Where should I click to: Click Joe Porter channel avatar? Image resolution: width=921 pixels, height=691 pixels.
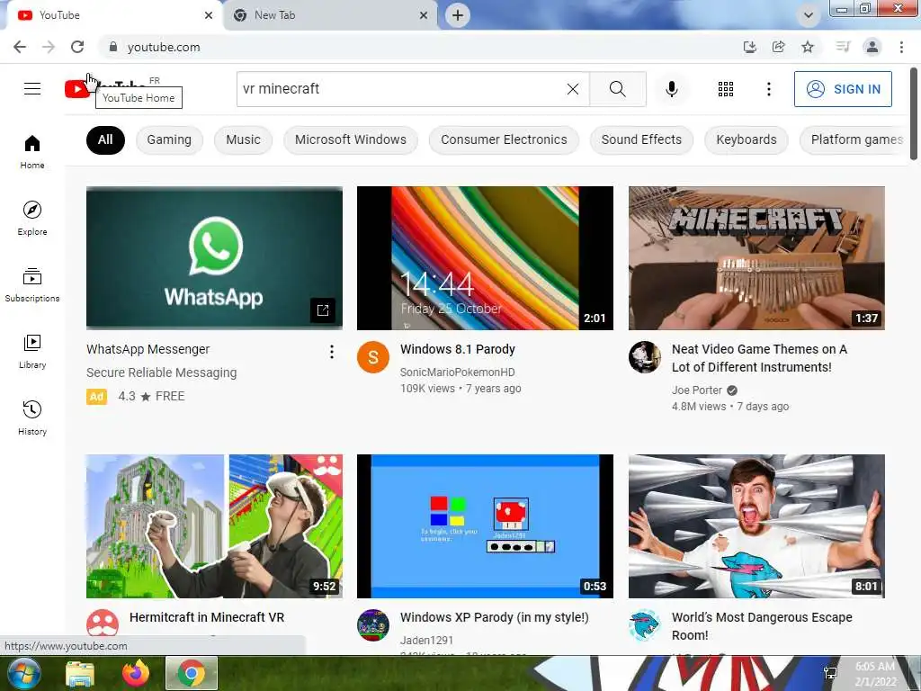[x=644, y=356]
